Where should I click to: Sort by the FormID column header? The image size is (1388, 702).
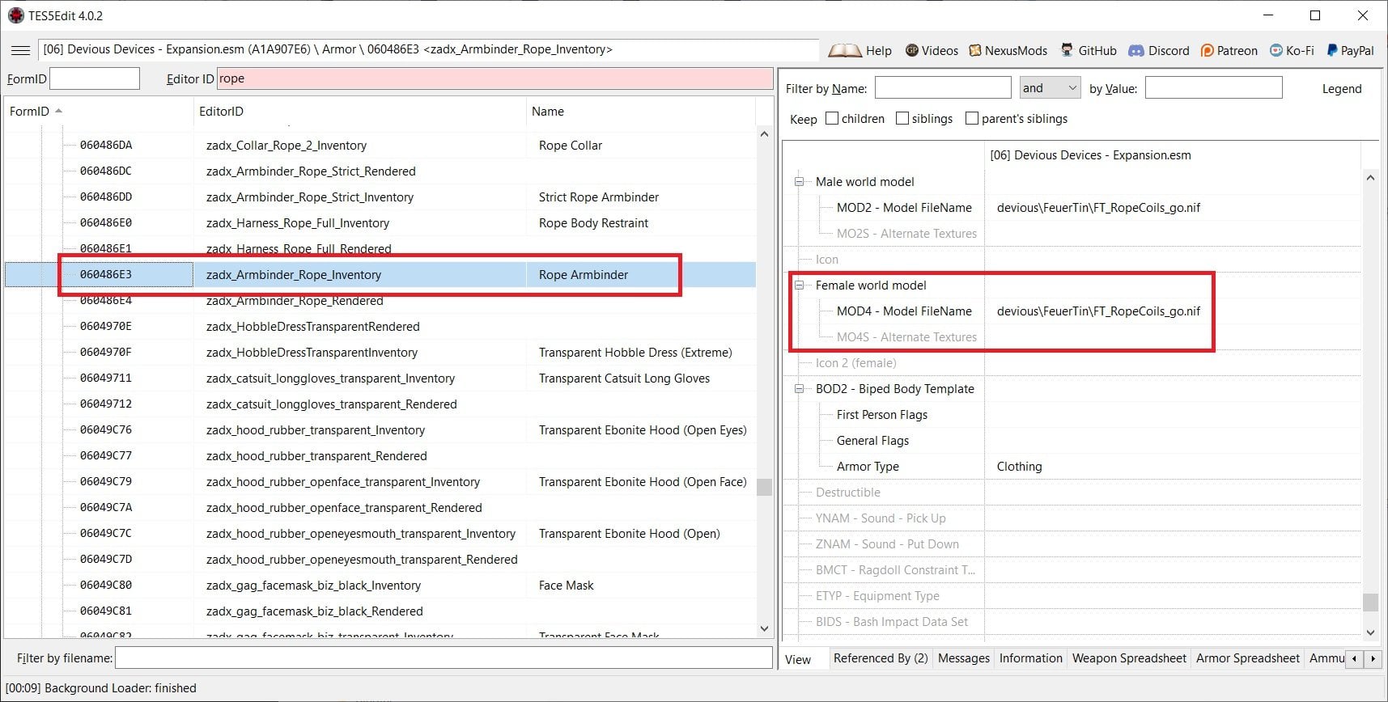99,112
